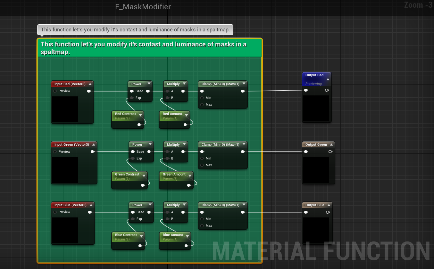
Task: Click the Red Amount output pin
Action: coord(185,125)
